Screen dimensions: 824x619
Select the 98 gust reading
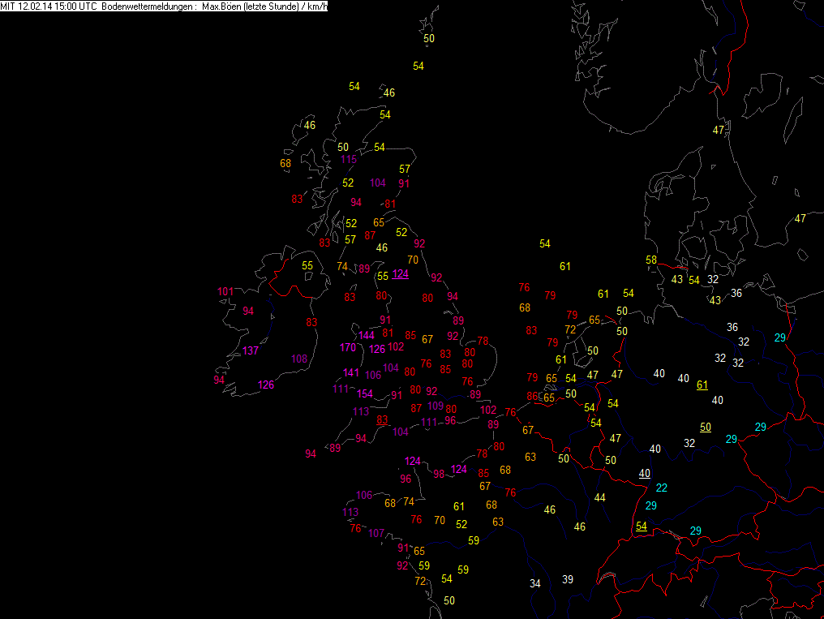pyautogui.click(x=439, y=474)
